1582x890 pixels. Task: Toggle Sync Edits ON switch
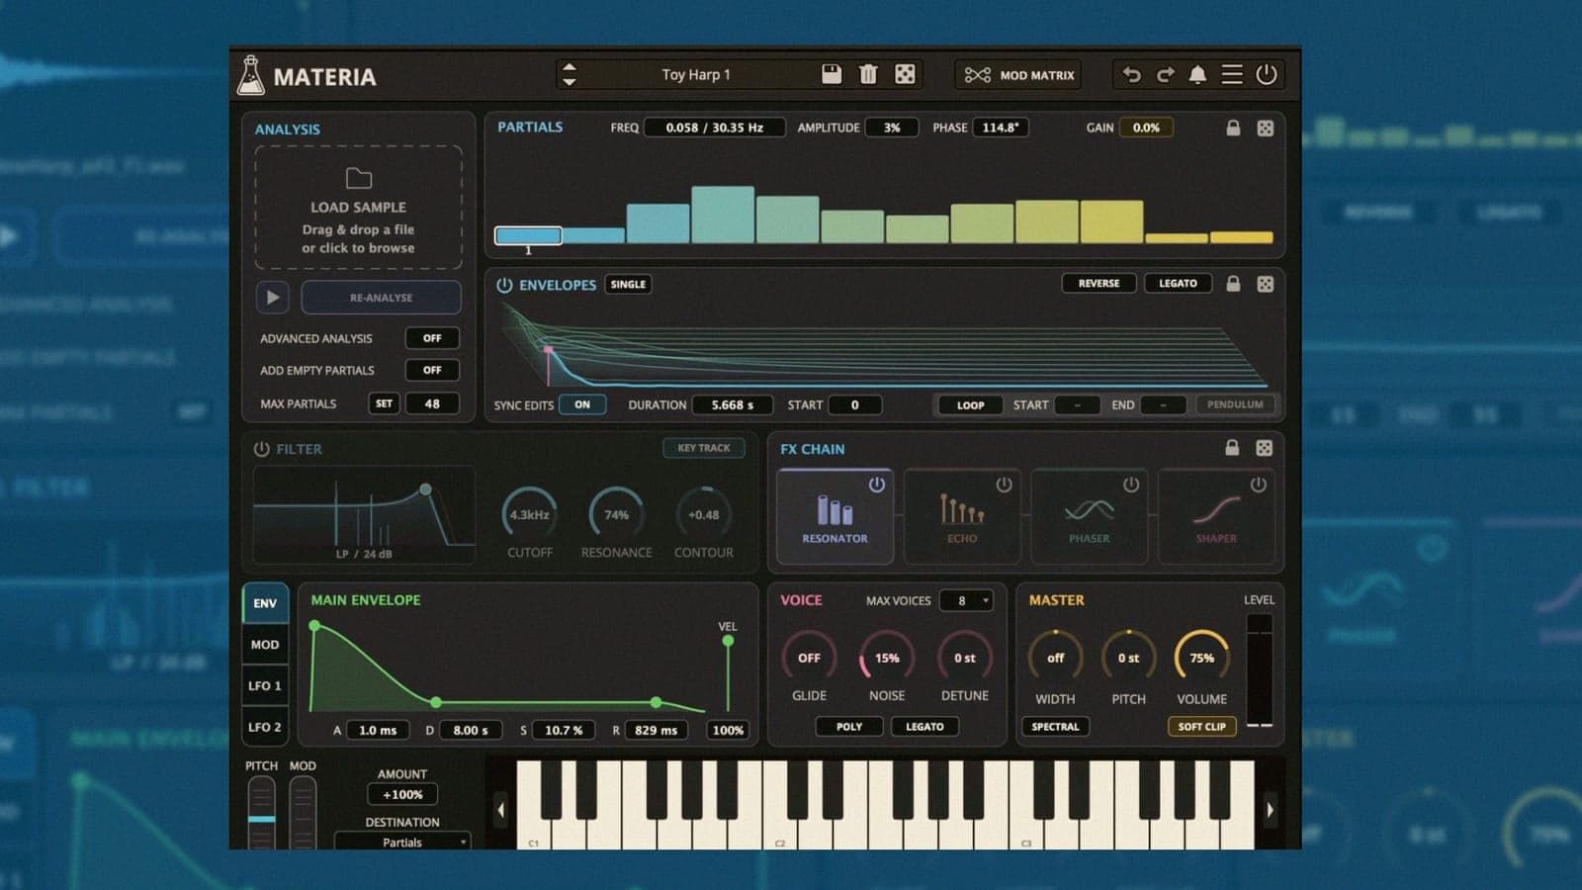(582, 404)
